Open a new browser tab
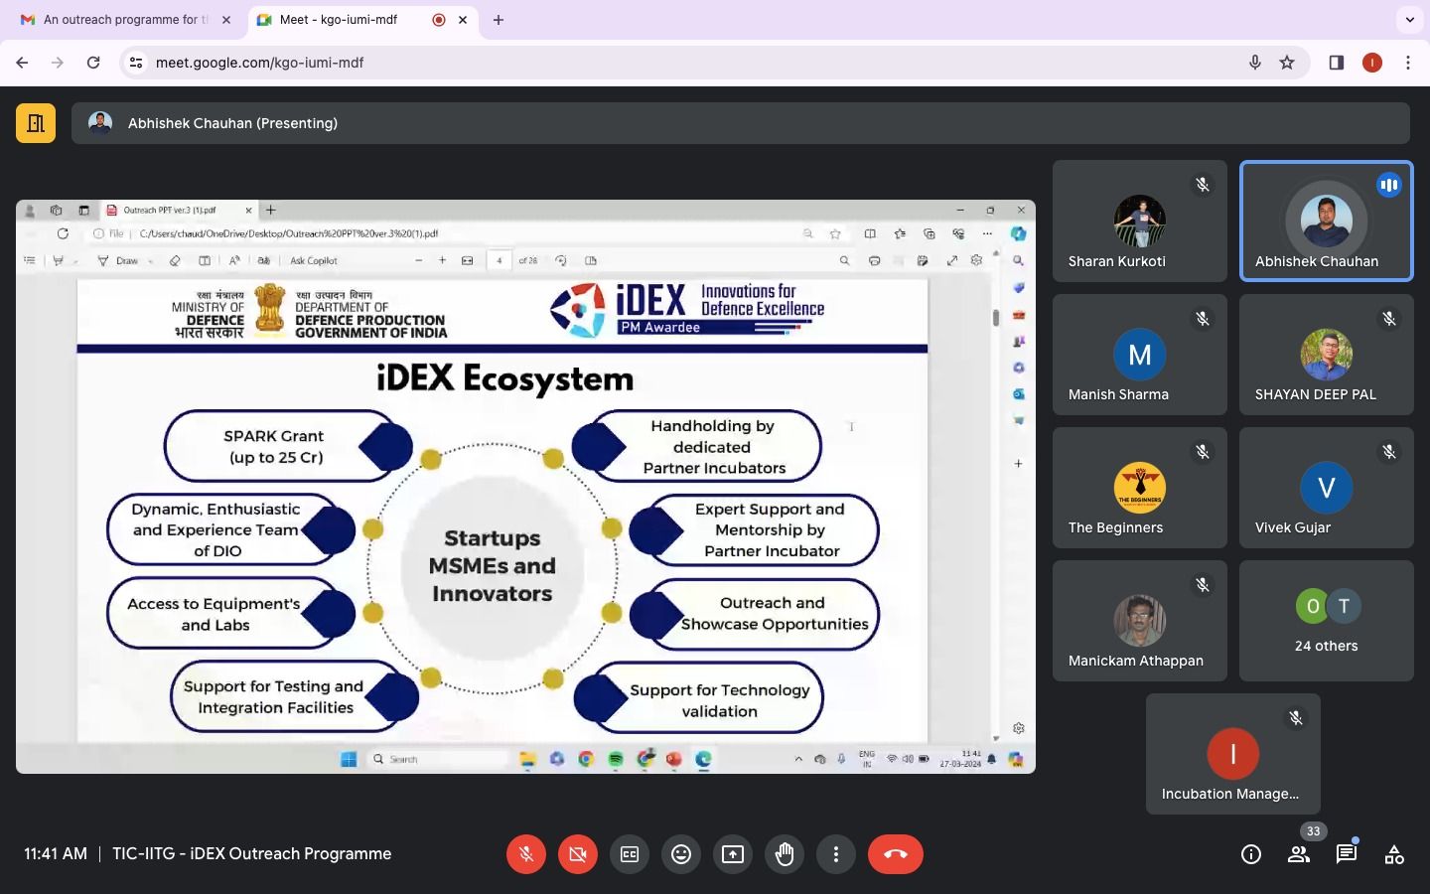 [x=499, y=20]
